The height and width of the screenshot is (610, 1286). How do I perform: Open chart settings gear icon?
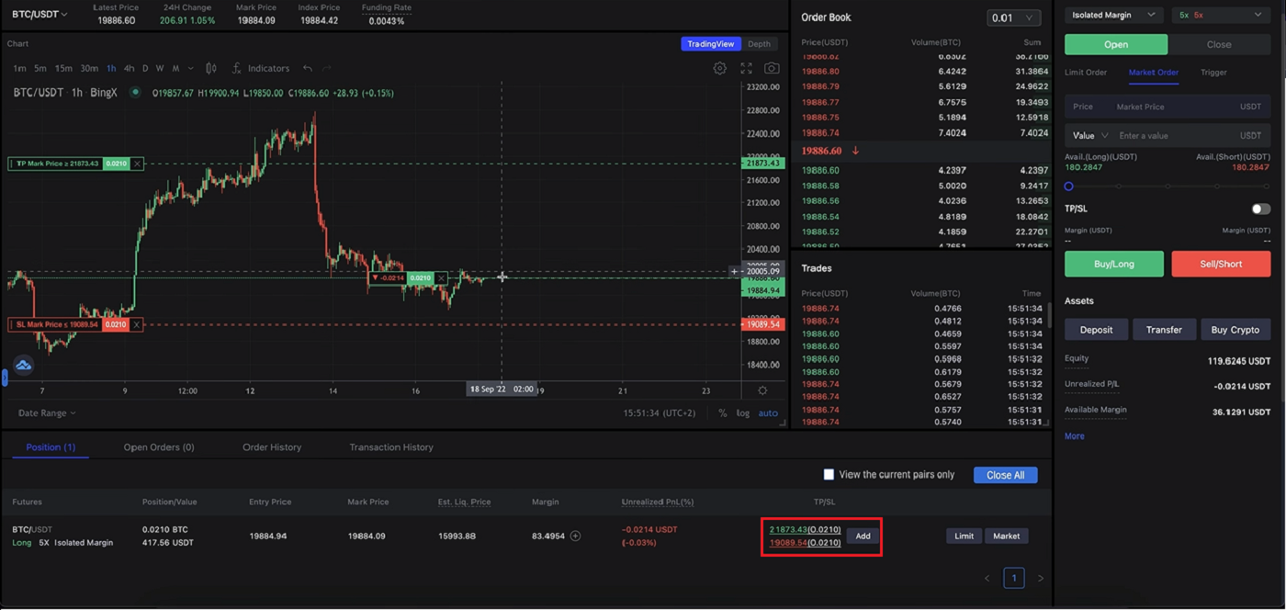[719, 67]
